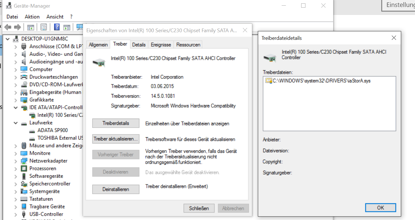415x220 pixels.
Task: Expand the Mäuse und andere Zeigegeräte node
Action: pyautogui.click(x=16, y=145)
